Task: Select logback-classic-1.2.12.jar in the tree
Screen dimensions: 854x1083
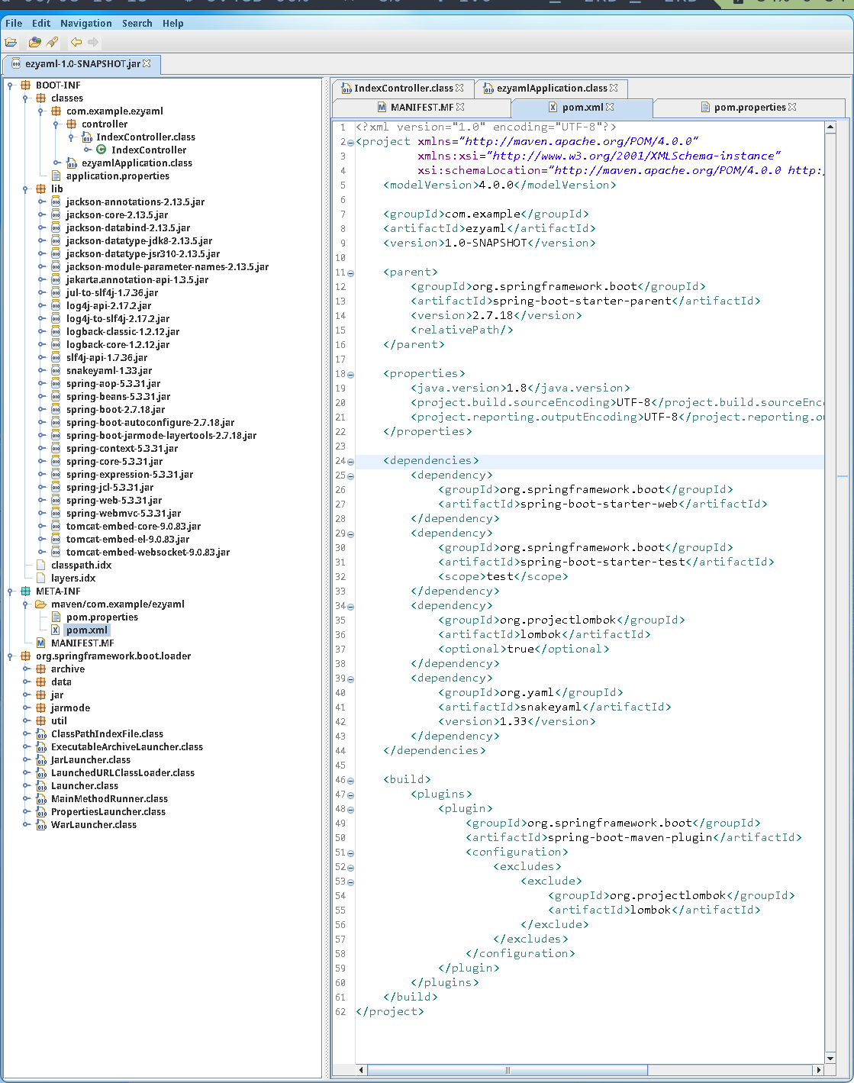Action: tap(123, 332)
